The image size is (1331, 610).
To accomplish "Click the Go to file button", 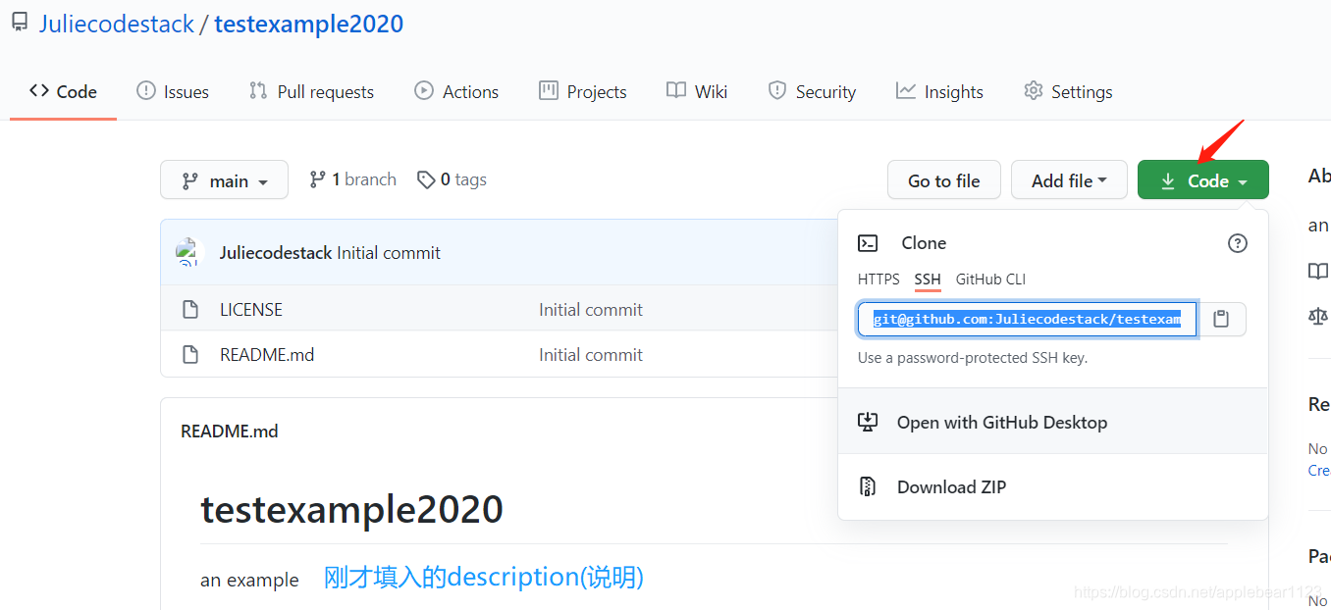I will pos(943,180).
